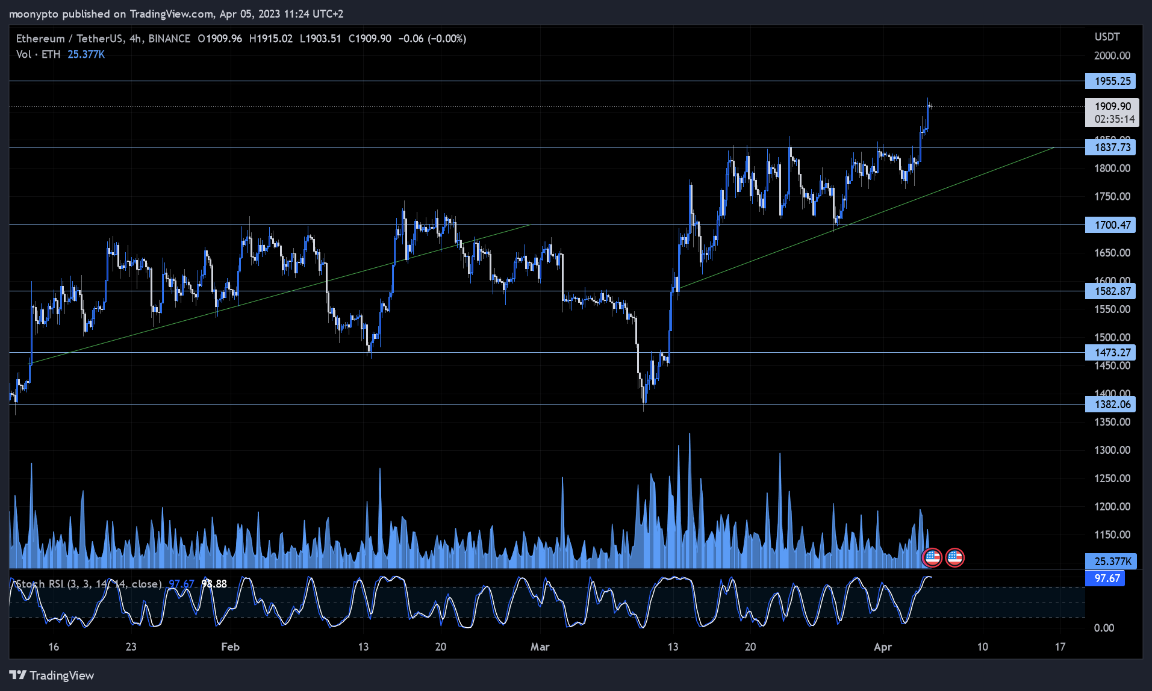
Task: Click the 16 date label on time axis
Action: pyautogui.click(x=54, y=646)
